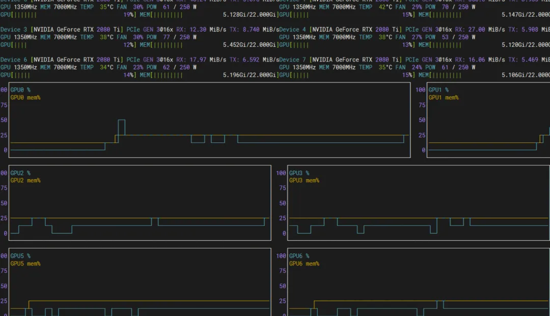
Task: Click the GPU6 % legend label
Action: pos(299,256)
